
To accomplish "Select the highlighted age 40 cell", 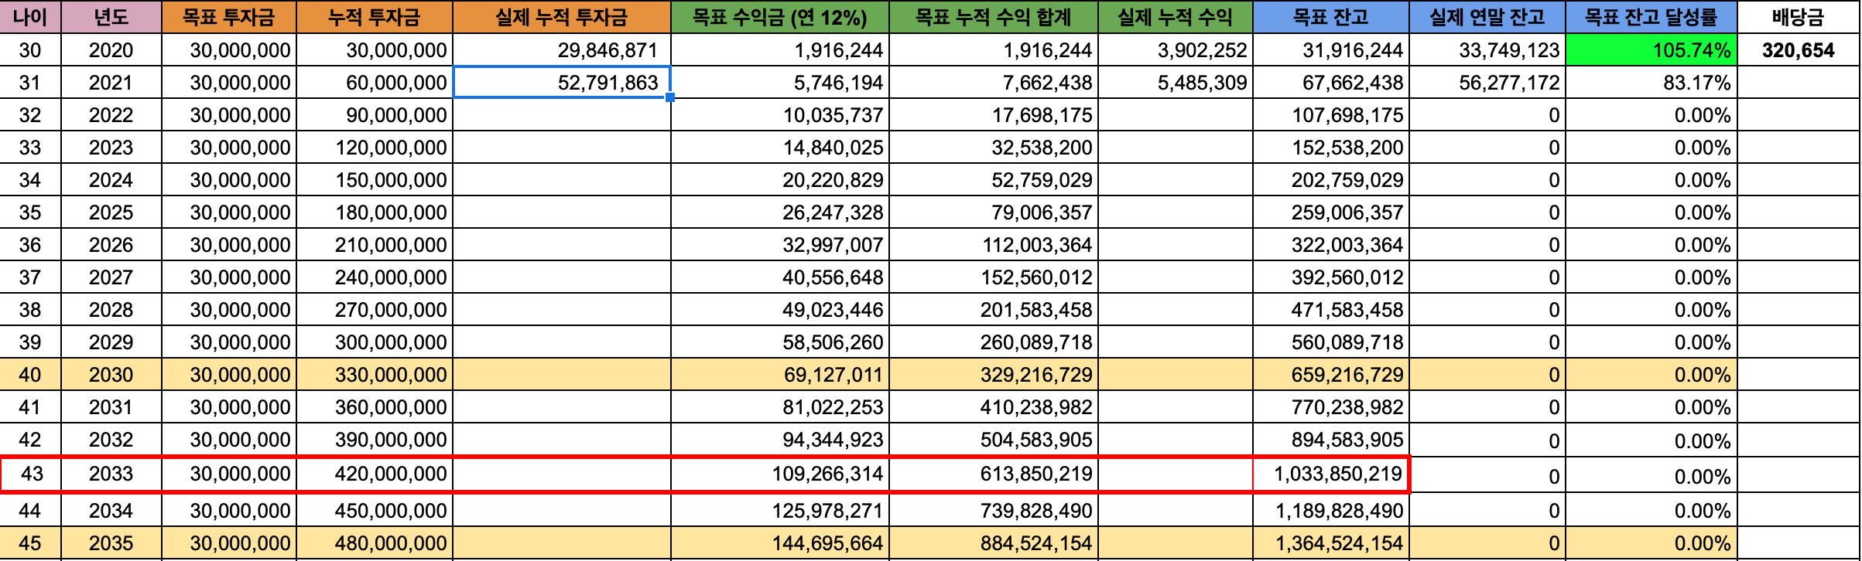I will click(30, 375).
